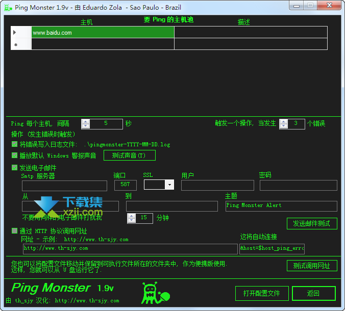Viewport: 345px width, 311px height.
Task: Select the row arrow beside www.baidu.com
Action: click(x=14, y=33)
